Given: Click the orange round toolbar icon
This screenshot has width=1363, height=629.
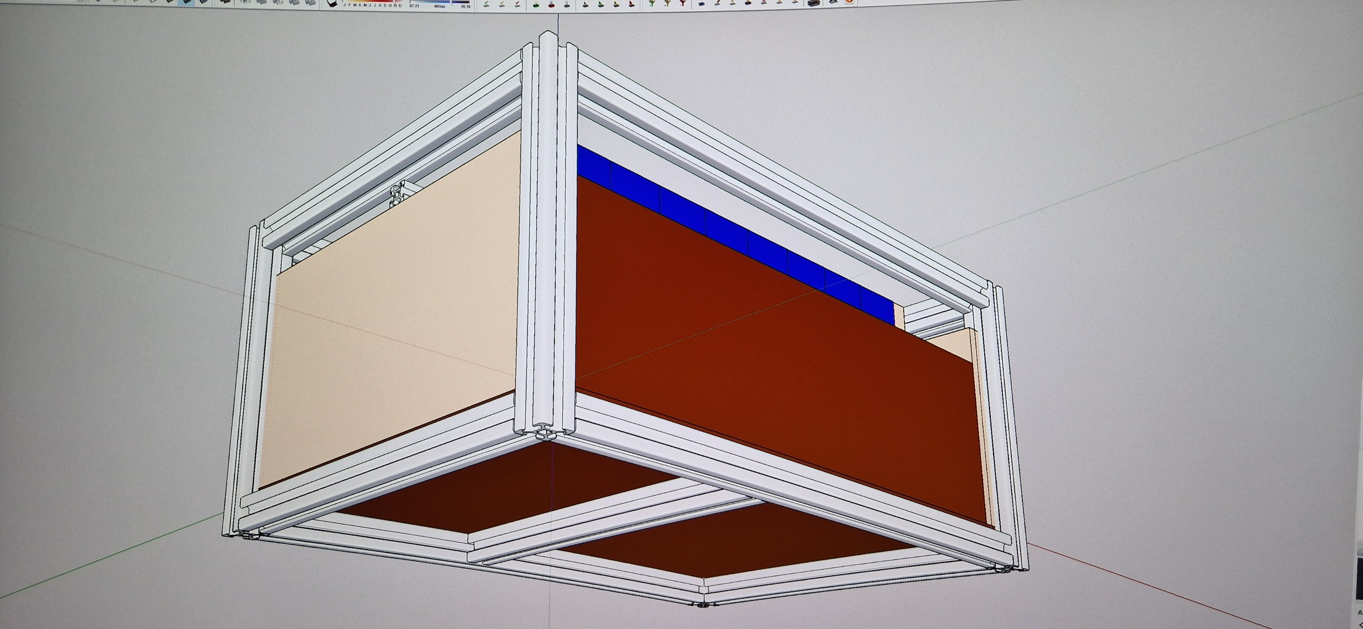Looking at the screenshot, I should (x=849, y=1).
